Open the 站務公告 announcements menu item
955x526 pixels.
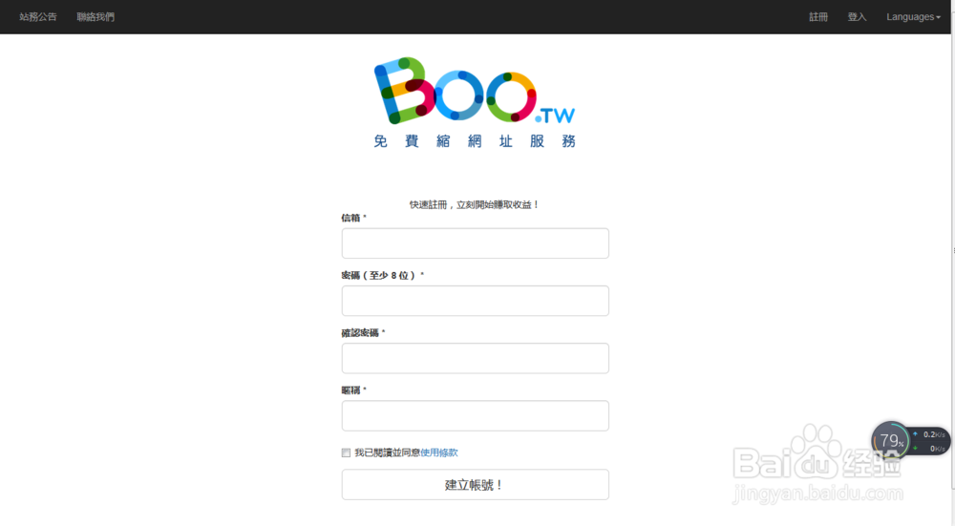(38, 17)
